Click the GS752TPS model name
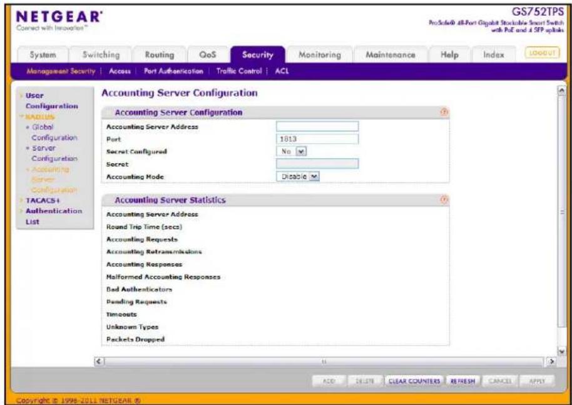The height and width of the screenshot is (405, 572). pyautogui.click(x=538, y=11)
